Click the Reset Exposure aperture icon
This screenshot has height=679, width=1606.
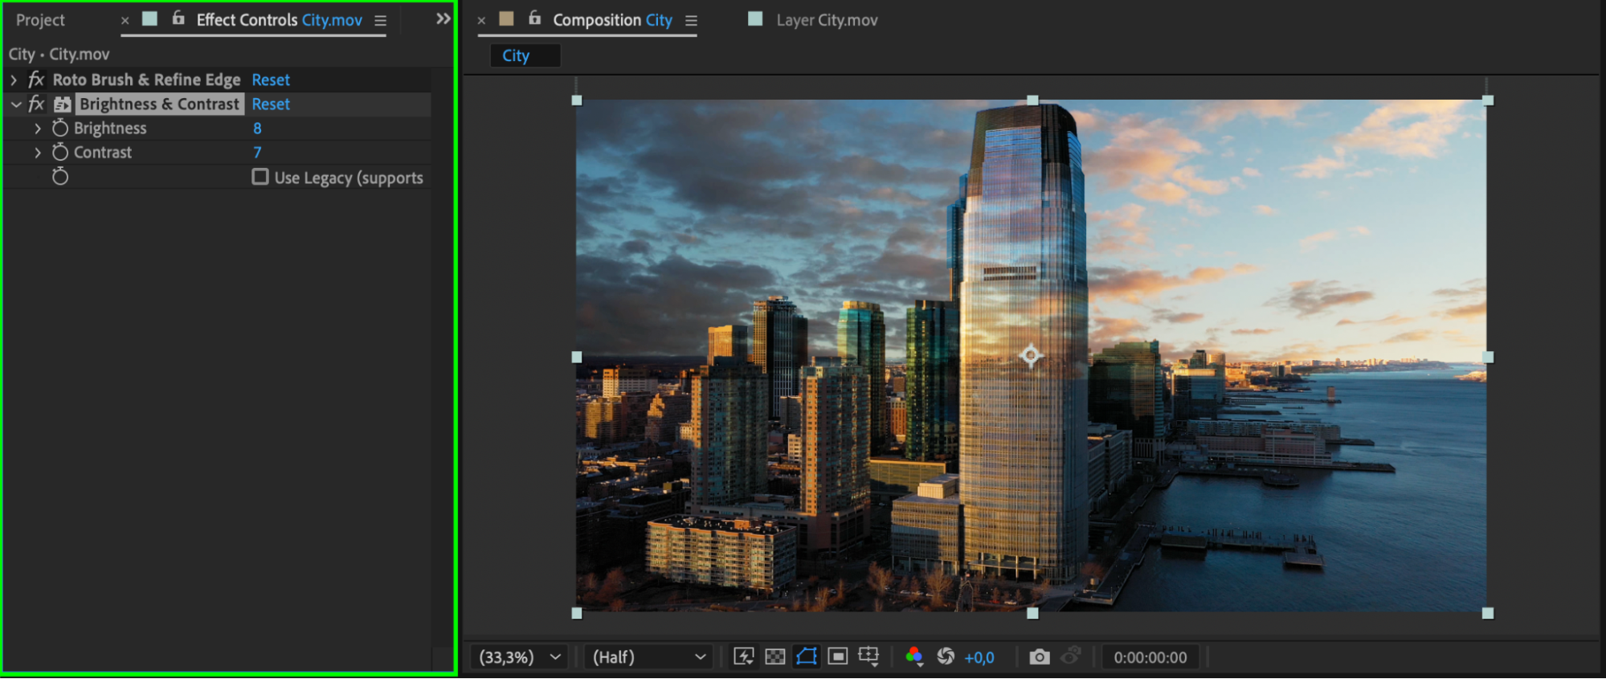click(946, 657)
